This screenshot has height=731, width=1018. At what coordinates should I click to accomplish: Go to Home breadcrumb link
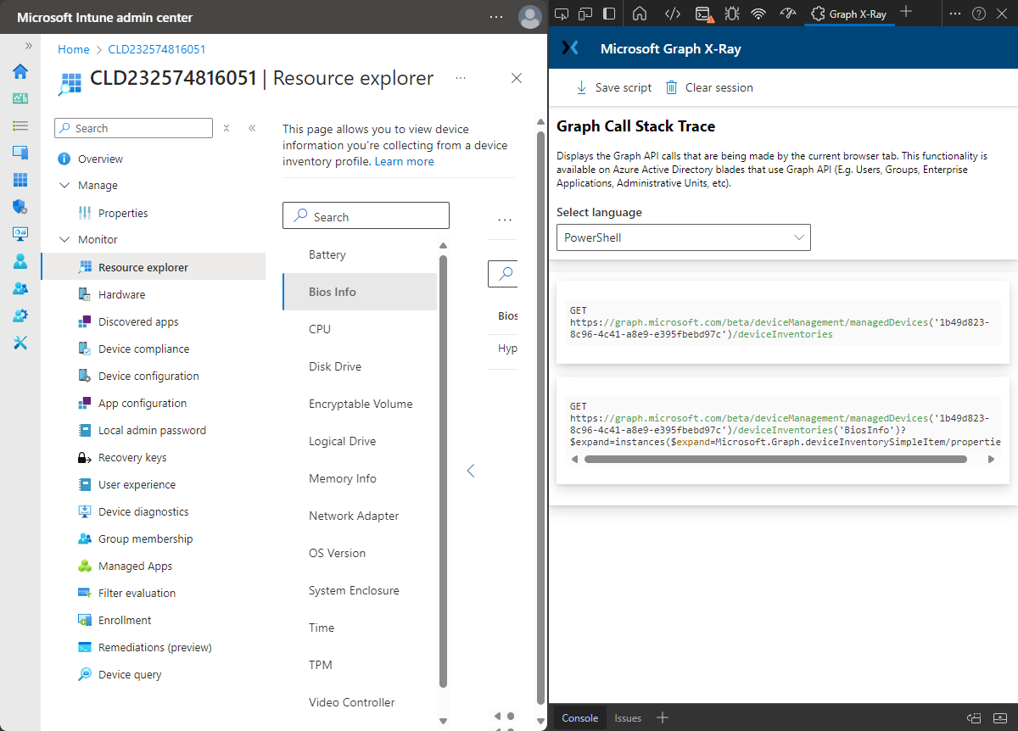point(74,50)
